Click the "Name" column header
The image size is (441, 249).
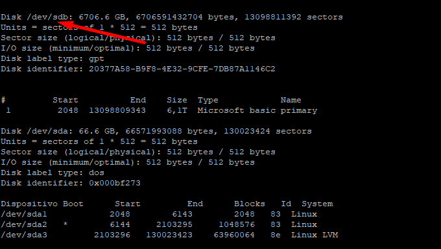291,100
